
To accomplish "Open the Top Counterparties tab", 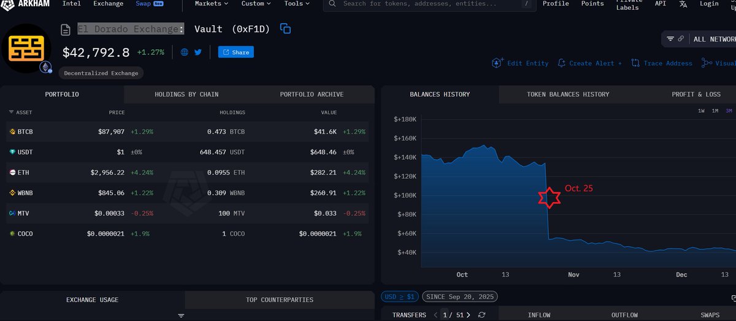I will (280, 300).
